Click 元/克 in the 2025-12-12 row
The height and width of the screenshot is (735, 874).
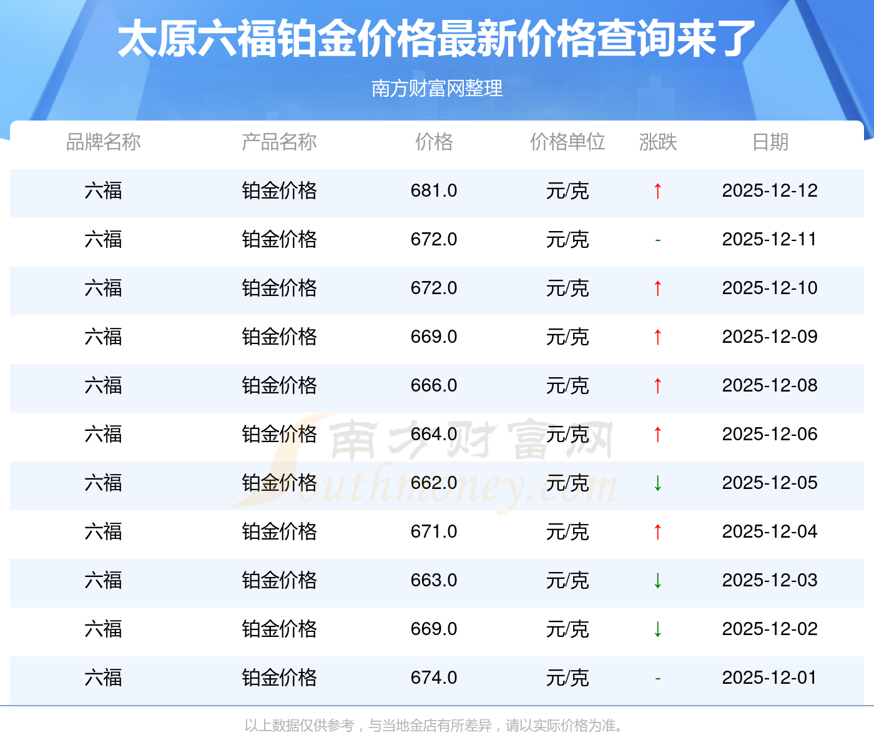point(567,190)
